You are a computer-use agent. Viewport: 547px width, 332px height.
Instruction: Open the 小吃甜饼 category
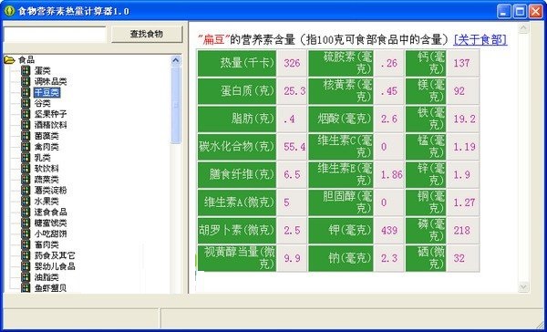point(50,233)
